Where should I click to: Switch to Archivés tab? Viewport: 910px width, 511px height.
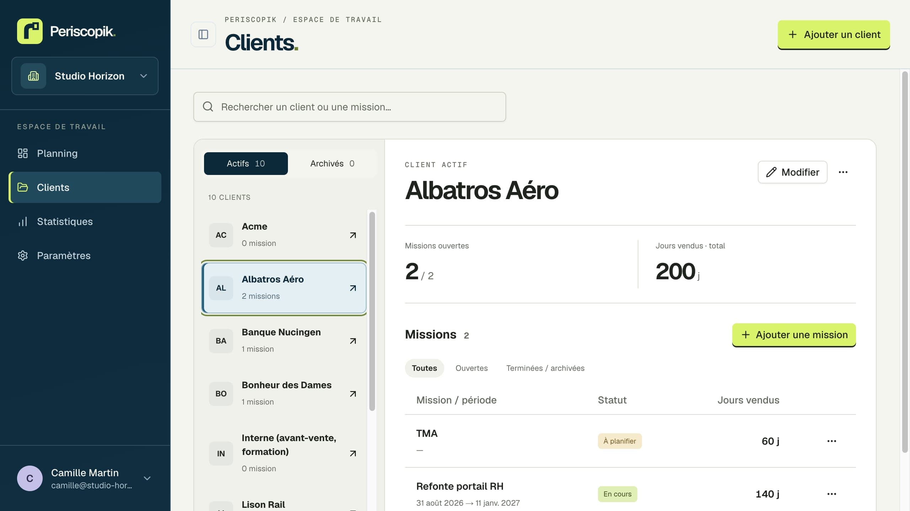click(332, 163)
